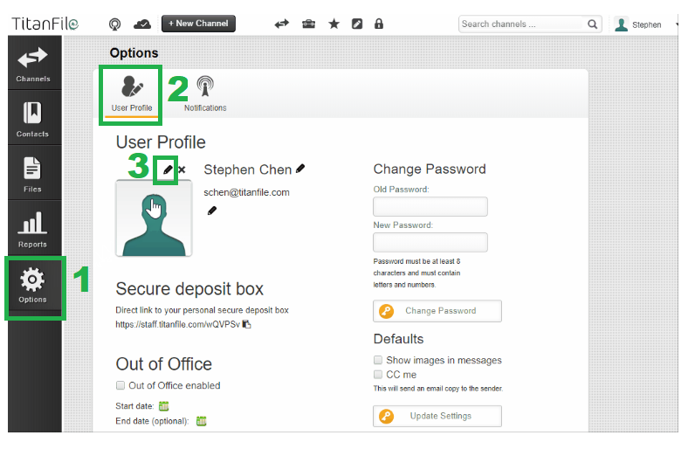Click the briefcase icon in top toolbar
This screenshot has width=695, height=456.
(x=308, y=24)
